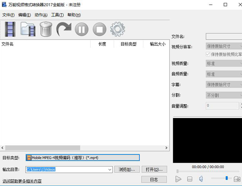The height and width of the screenshot is (186, 242).
Task: Click the add video filmstrip icon
Action: pos(10,29)
